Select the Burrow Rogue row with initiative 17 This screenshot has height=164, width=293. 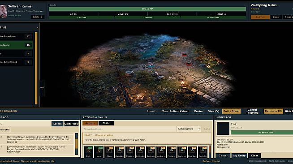[x=17, y=36]
